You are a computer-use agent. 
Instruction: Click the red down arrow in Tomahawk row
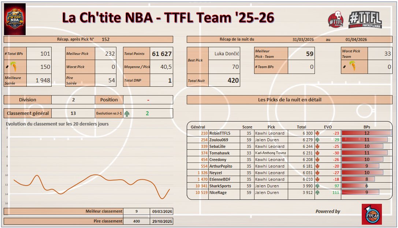click(x=317, y=153)
